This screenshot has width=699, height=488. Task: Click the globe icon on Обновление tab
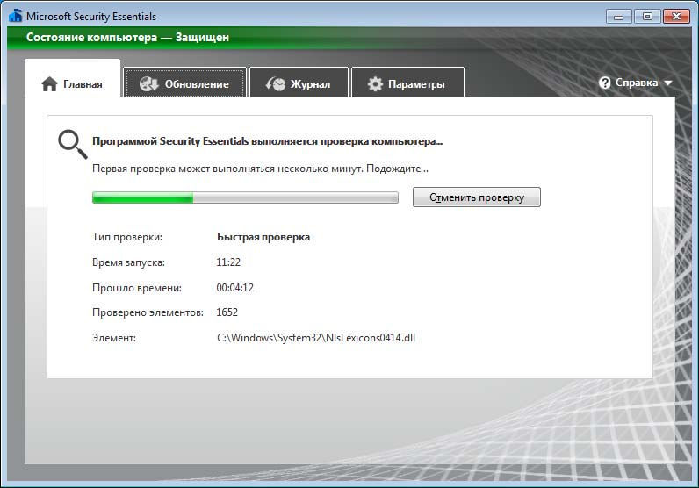[149, 84]
